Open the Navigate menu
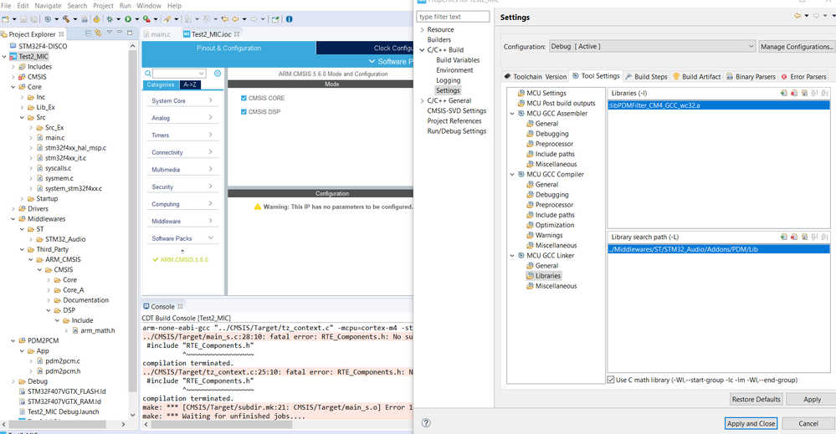This screenshot has width=836, height=434. 48,5
